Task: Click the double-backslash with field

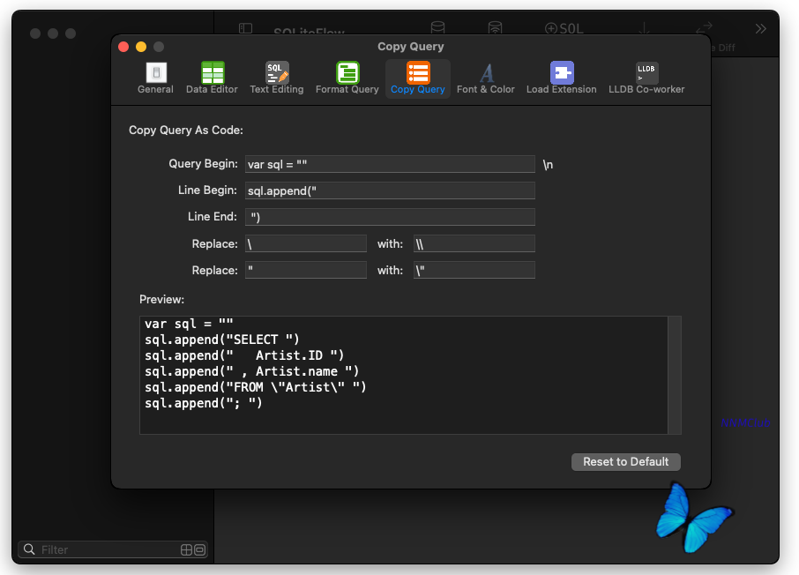Action: [x=474, y=243]
